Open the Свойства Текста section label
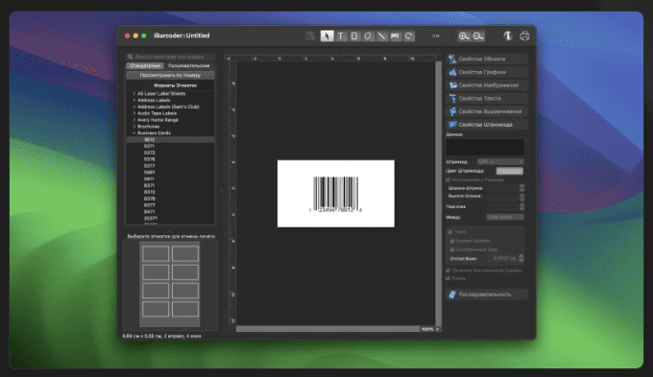 tap(480, 99)
